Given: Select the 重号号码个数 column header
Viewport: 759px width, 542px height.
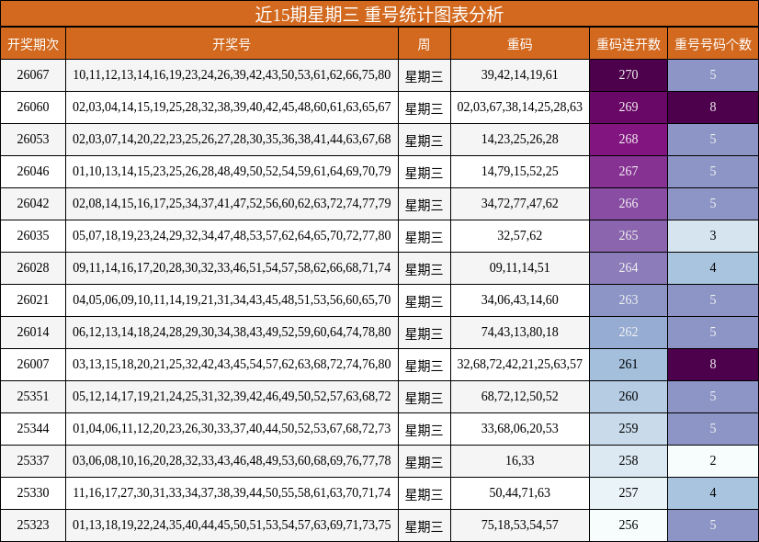Looking at the screenshot, I should pos(711,41).
